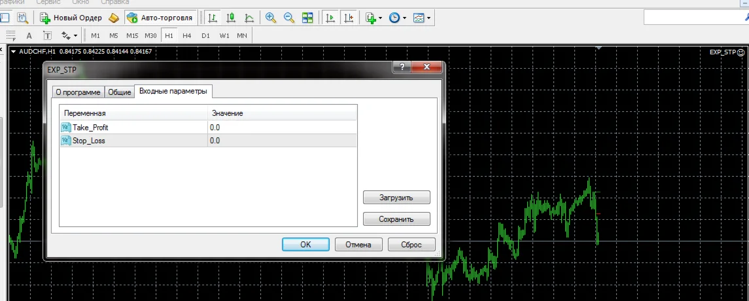This screenshot has width=749, height=301.
Task: Zoom out the chart
Action: pos(289,18)
